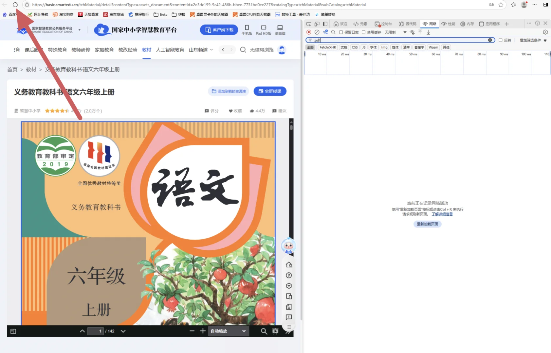The image size is (551, 353).
Task: Switch to 源代码 Sources tab
Action: coord(408,24)
